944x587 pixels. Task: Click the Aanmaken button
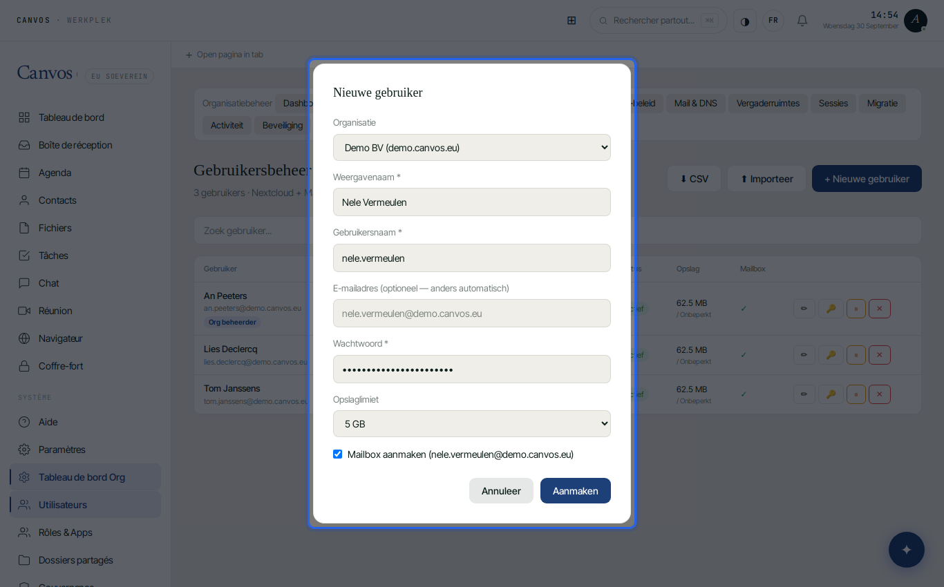(576, 491)
